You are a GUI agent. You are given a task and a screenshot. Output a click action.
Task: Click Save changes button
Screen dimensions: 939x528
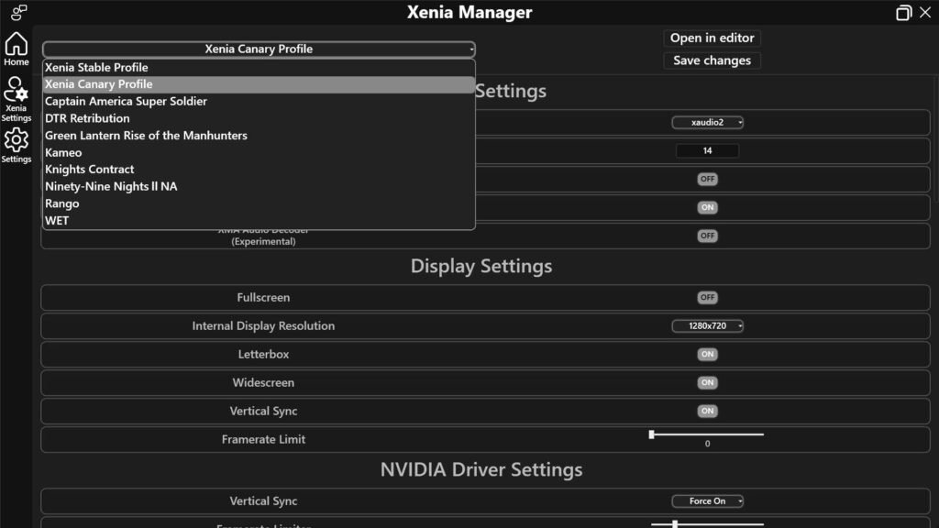point(712,60)
